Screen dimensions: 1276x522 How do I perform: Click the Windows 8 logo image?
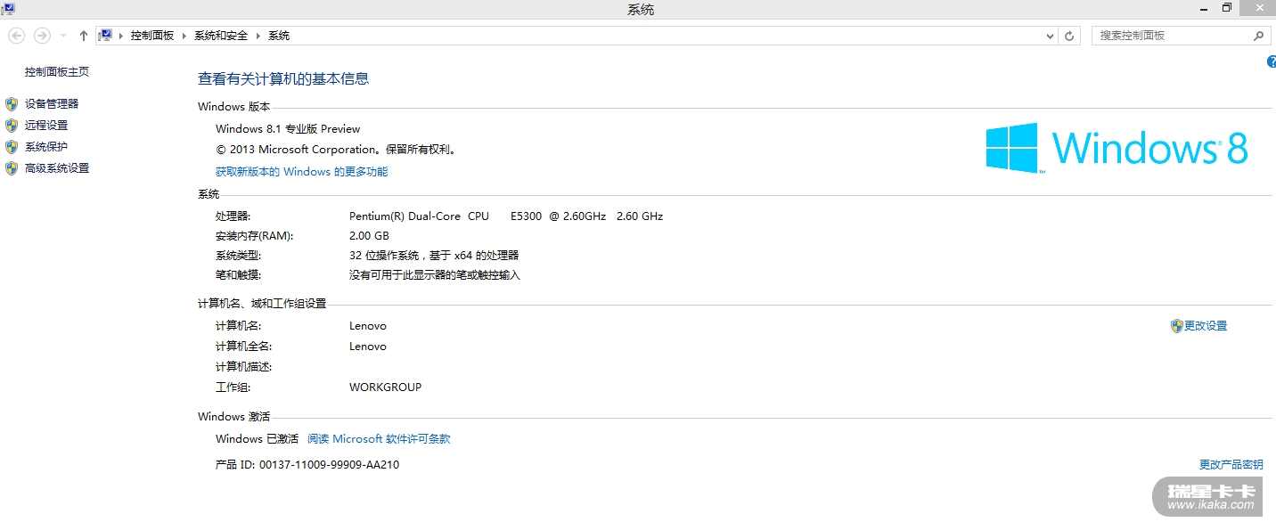point(1117,148)
